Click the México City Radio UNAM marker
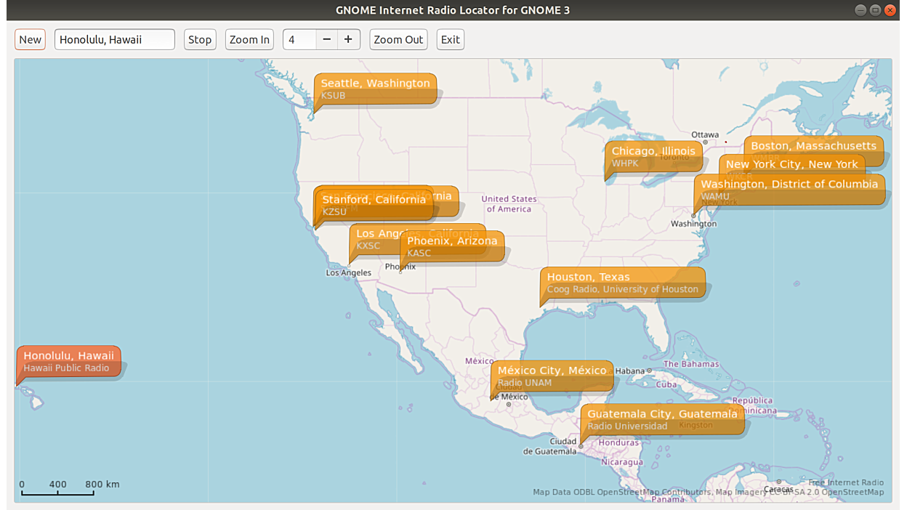 pos(552,376)
